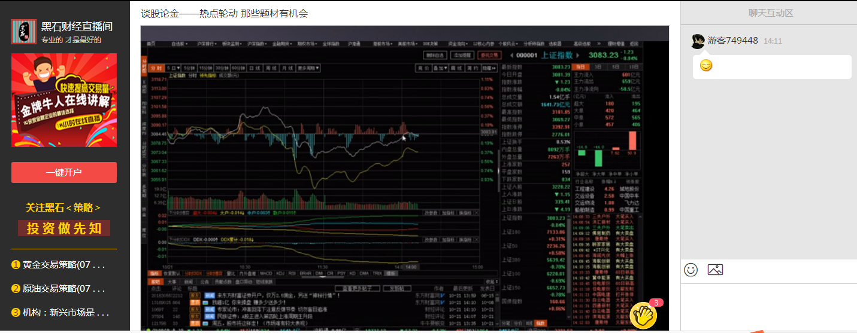This screenshot has width=857, height=333.
Task: Click the 查看更多帖子 button
Action: (x=358, y=288)
